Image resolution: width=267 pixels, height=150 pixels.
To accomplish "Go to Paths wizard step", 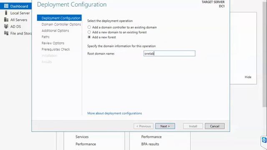I will coord(45,37).
